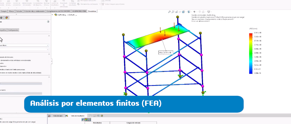Image resolution: width=291 pixels, height=124 pixels.
Task: Run the study with the Ejecutar button
Action: [46, 3]
